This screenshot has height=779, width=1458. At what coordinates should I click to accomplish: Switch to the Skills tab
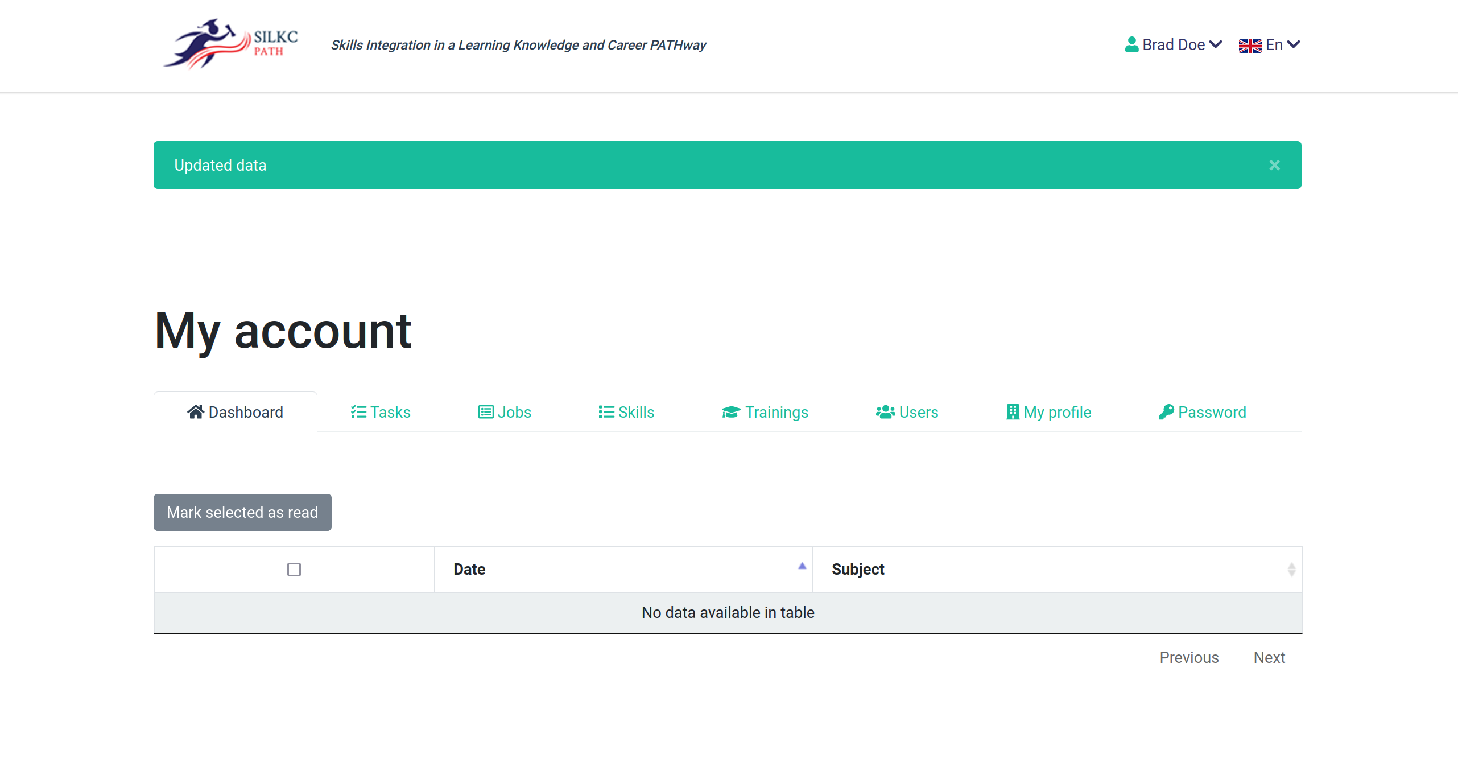coord(636,411)
